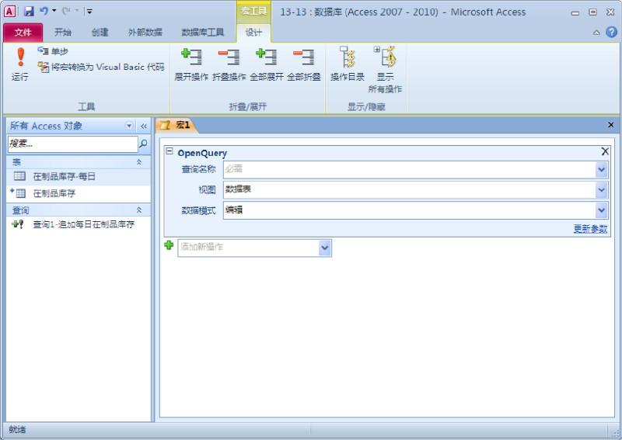
Task: Select table 在制品库存
Action: point(79,193)
